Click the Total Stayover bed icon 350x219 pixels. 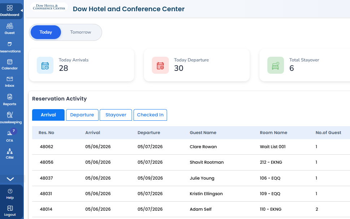click(x=276, y=65)
